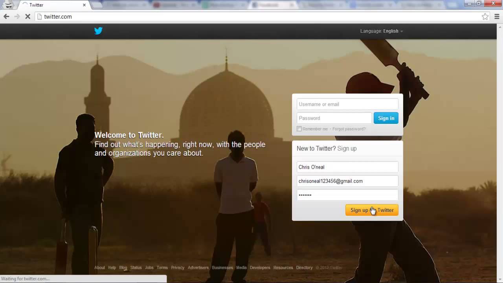Click the chrisoneal123456@gmail.com email field

point(347,181)
